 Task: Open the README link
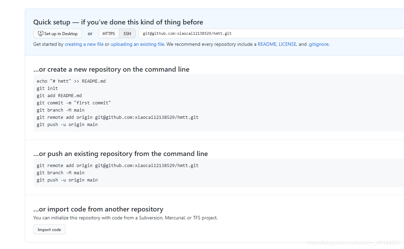click(267, 44)
